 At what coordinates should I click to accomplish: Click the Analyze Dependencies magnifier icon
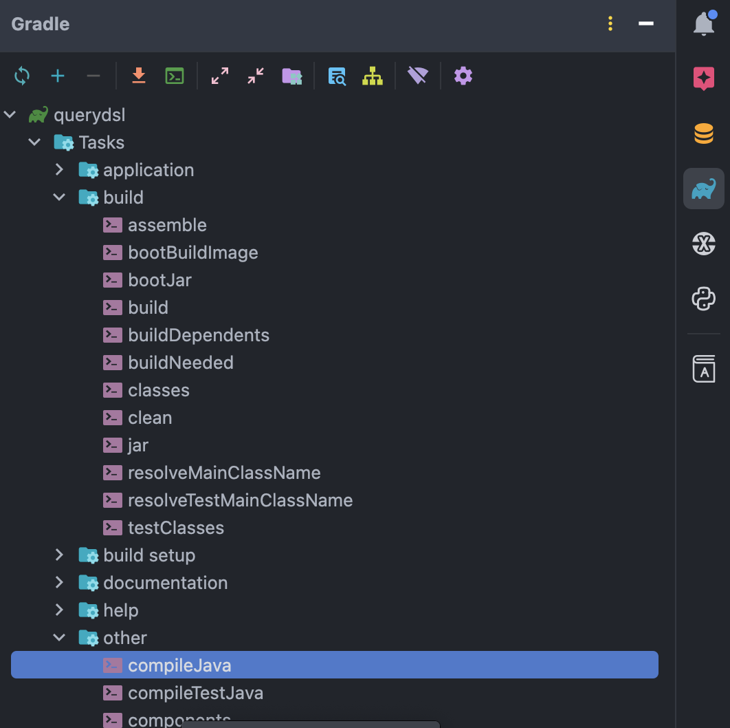pyautogui.click(x=337, y=76)
